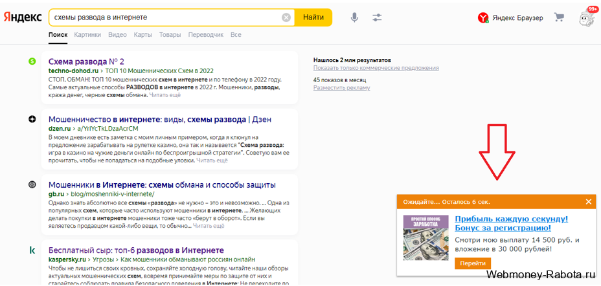Image resolution: width=601 pixels, height=286 pixels.
Task: Open the Yandex Browser red Y icon
Action: point(483,17)
